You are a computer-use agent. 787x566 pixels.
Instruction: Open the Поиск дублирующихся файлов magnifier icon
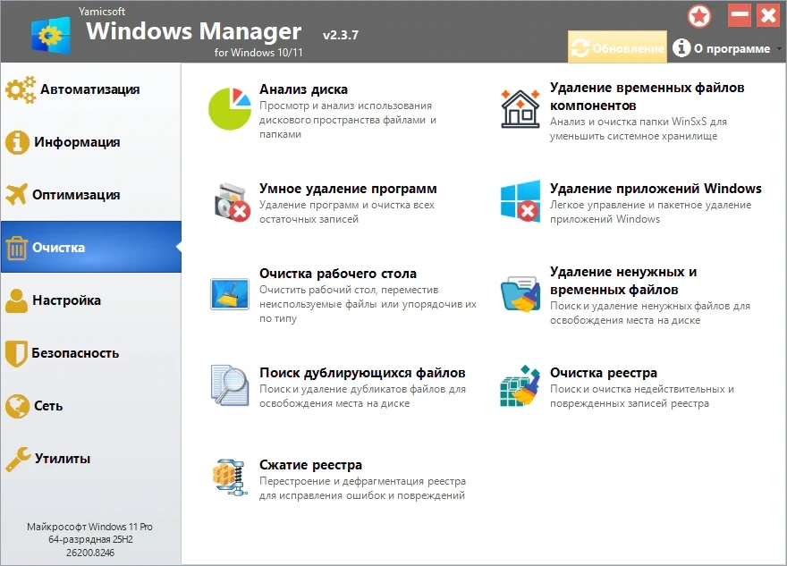230,385
